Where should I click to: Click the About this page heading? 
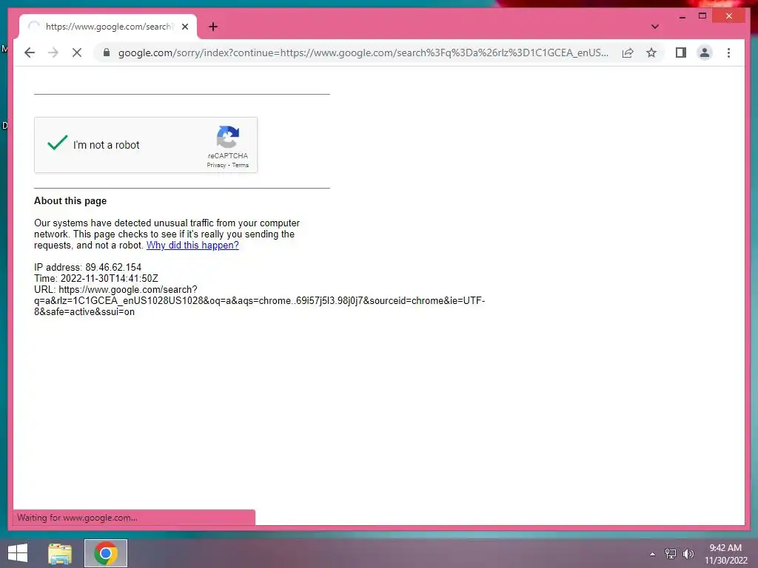tap(70, 201)
